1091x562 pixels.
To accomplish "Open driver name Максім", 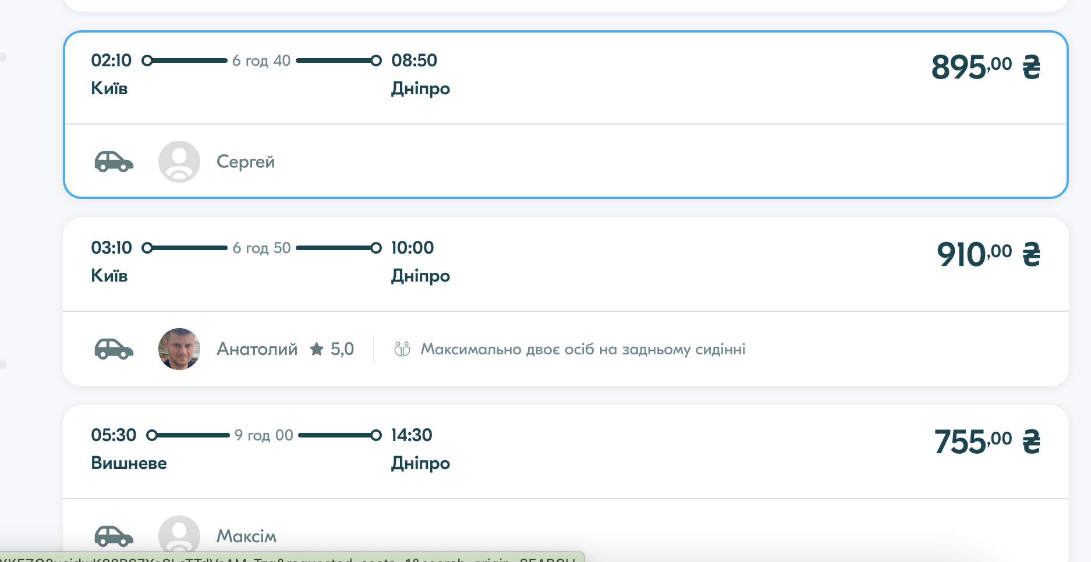I will click(246, 536).
